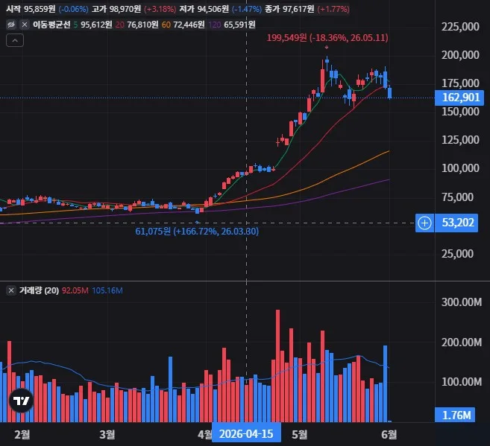Open the TradingView logo icon
The height and width of the screenshot is (446, 490).
[x=21, y=400]
